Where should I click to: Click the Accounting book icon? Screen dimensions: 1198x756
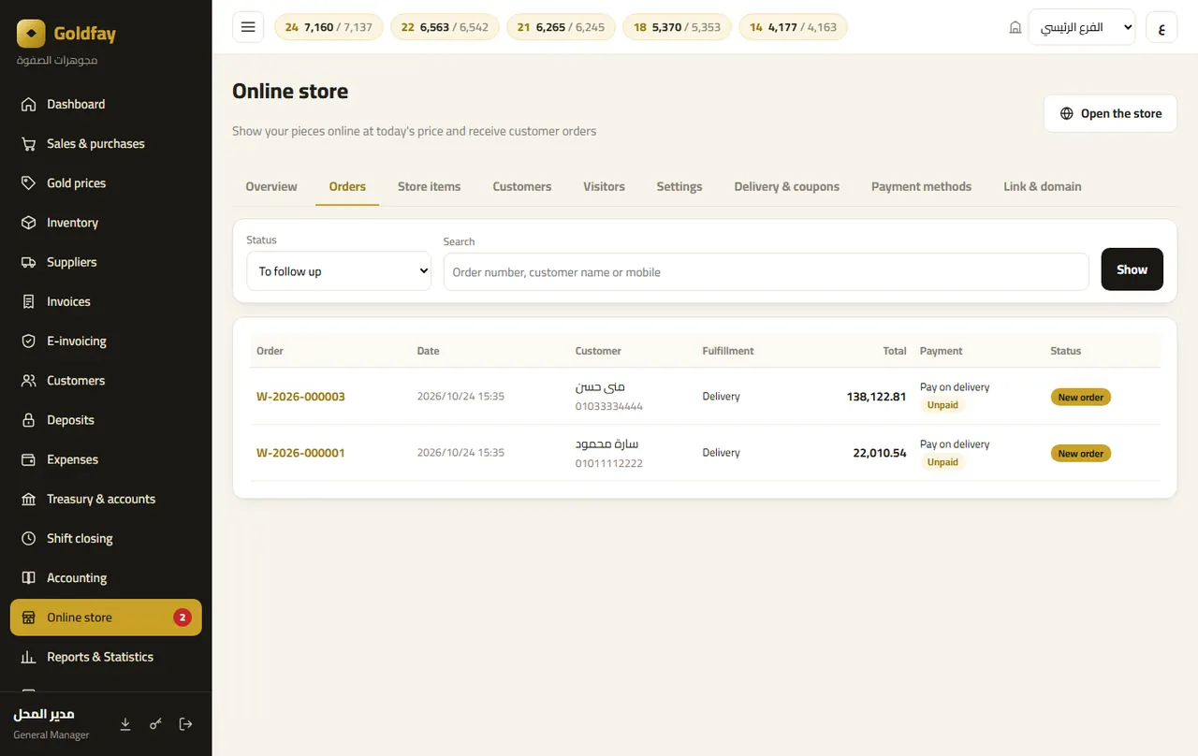click(29, 577)
